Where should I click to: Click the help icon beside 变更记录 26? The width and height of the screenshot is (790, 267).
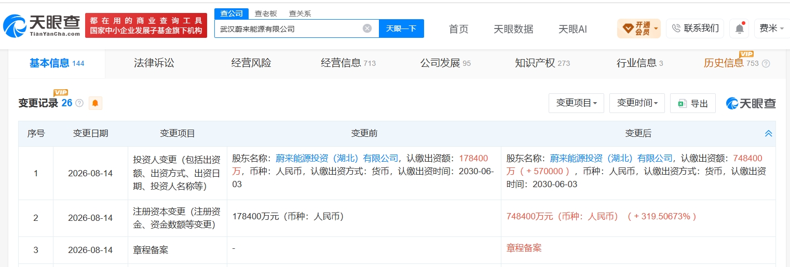click(x=79, y=103)
